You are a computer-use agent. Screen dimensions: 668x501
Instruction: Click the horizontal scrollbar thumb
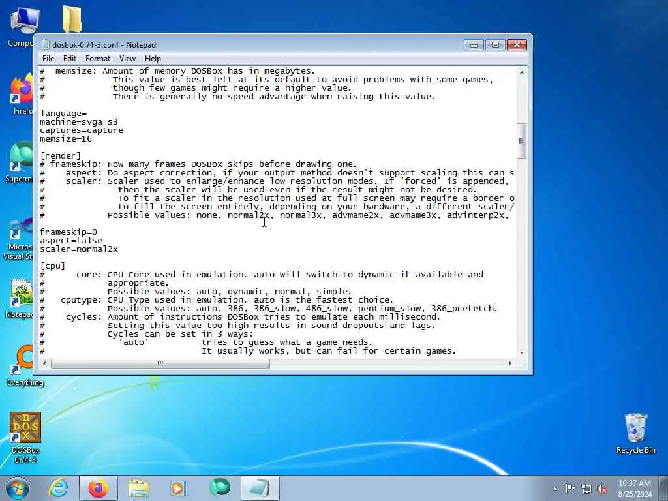pyautogui.click(x=160, y=363)
